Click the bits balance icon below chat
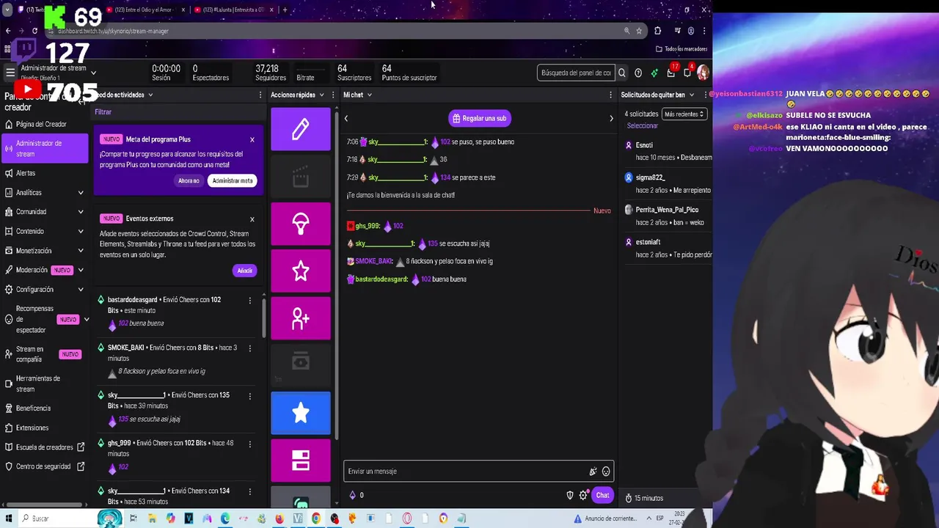 pos(353,495)
